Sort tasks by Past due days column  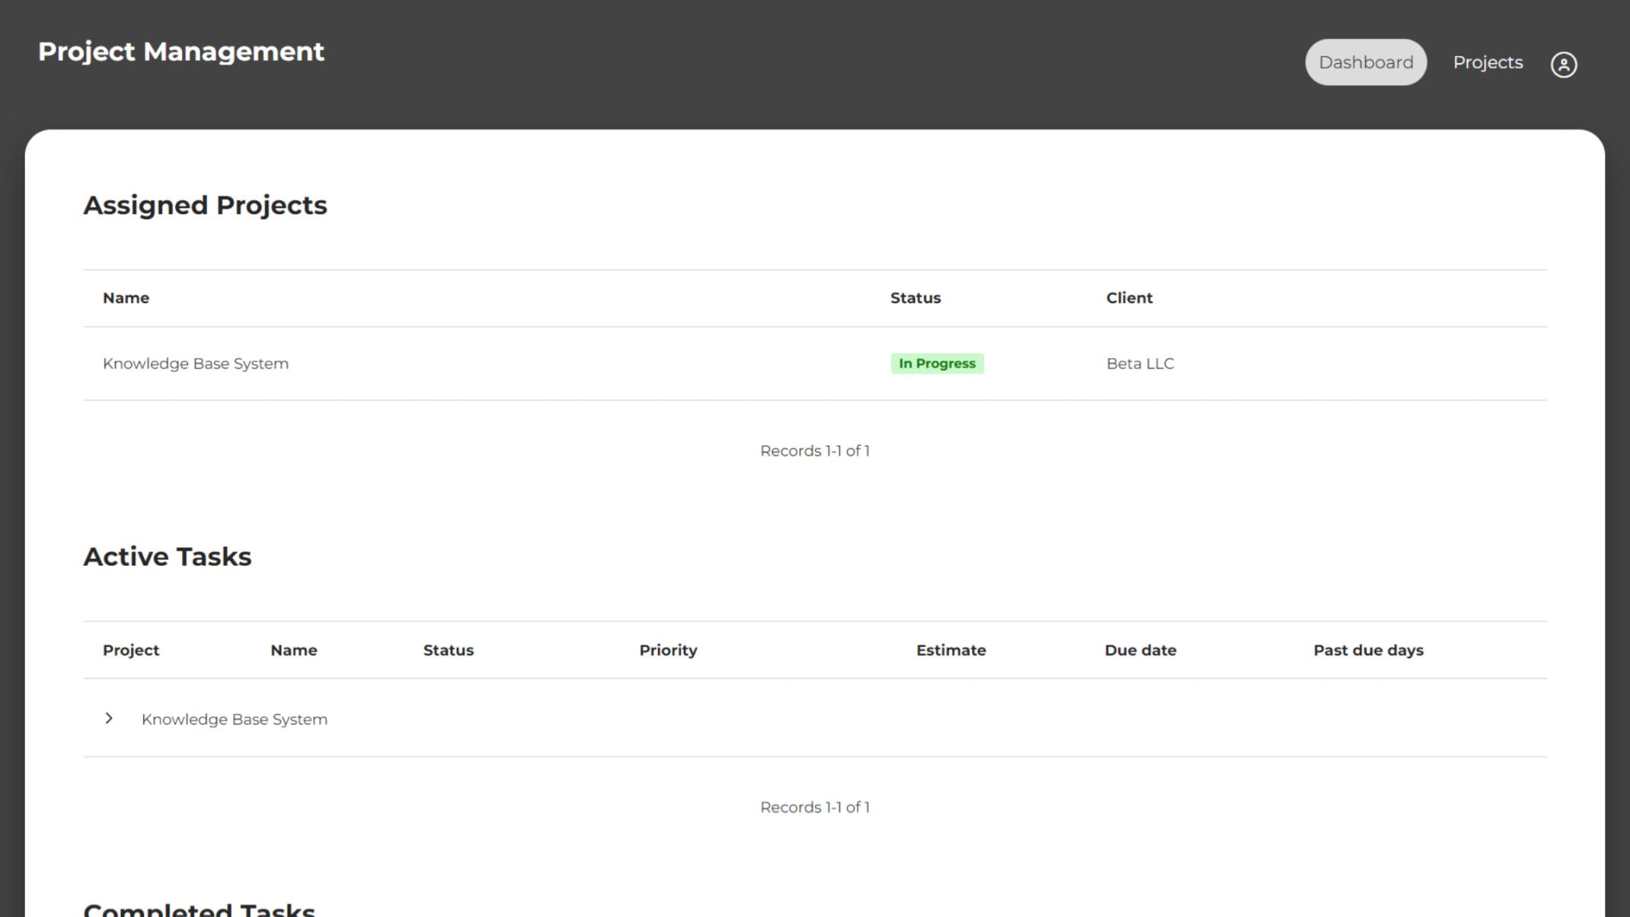coord(1368,650)
